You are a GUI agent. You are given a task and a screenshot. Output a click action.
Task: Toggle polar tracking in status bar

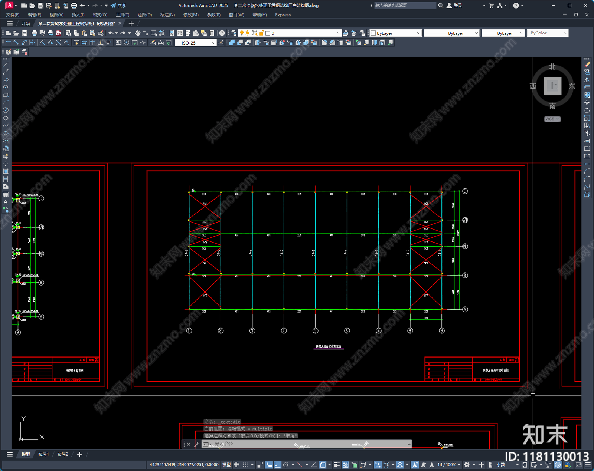point(286,465)
